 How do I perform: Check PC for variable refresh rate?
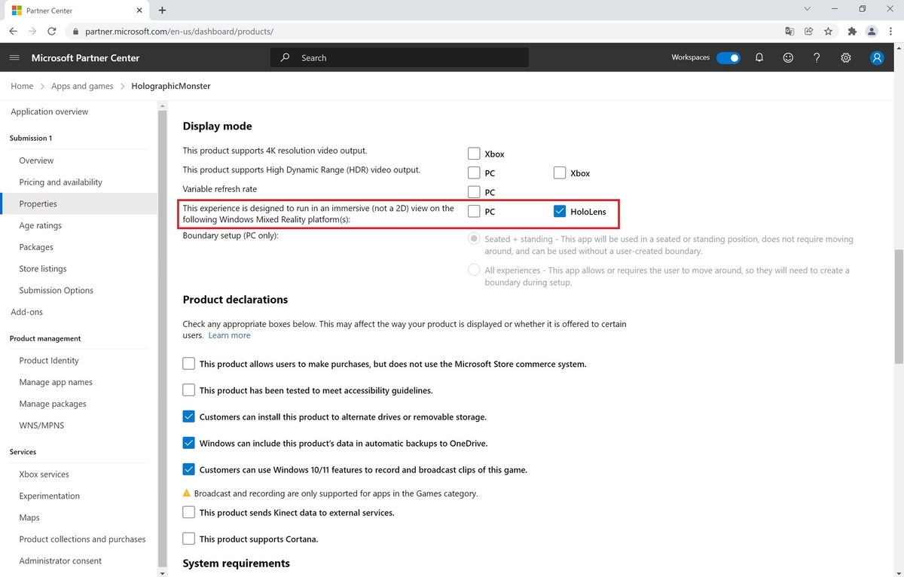pyautogui.click(x=474, y=192)
